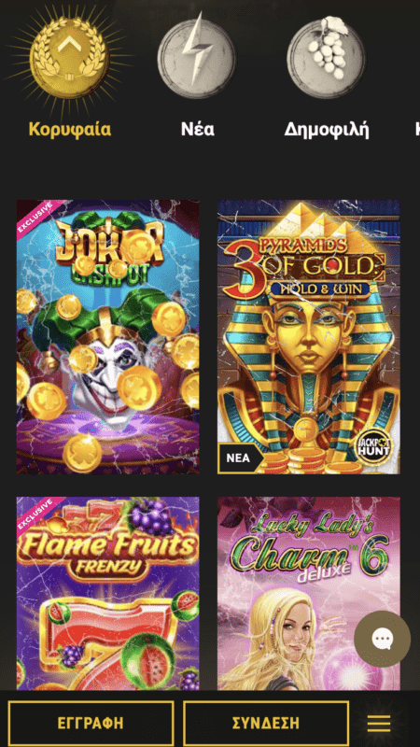This screenshot has width=420, height=747.
Task: Click the ΕΓΓΡΑΦΗ register button
Action: pyautogui.click(x=91, y=723)
